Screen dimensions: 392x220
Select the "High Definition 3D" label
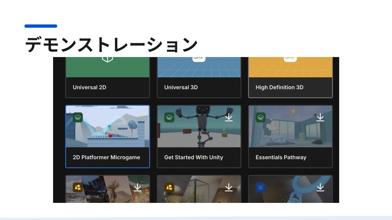click(x=280, y=87)
